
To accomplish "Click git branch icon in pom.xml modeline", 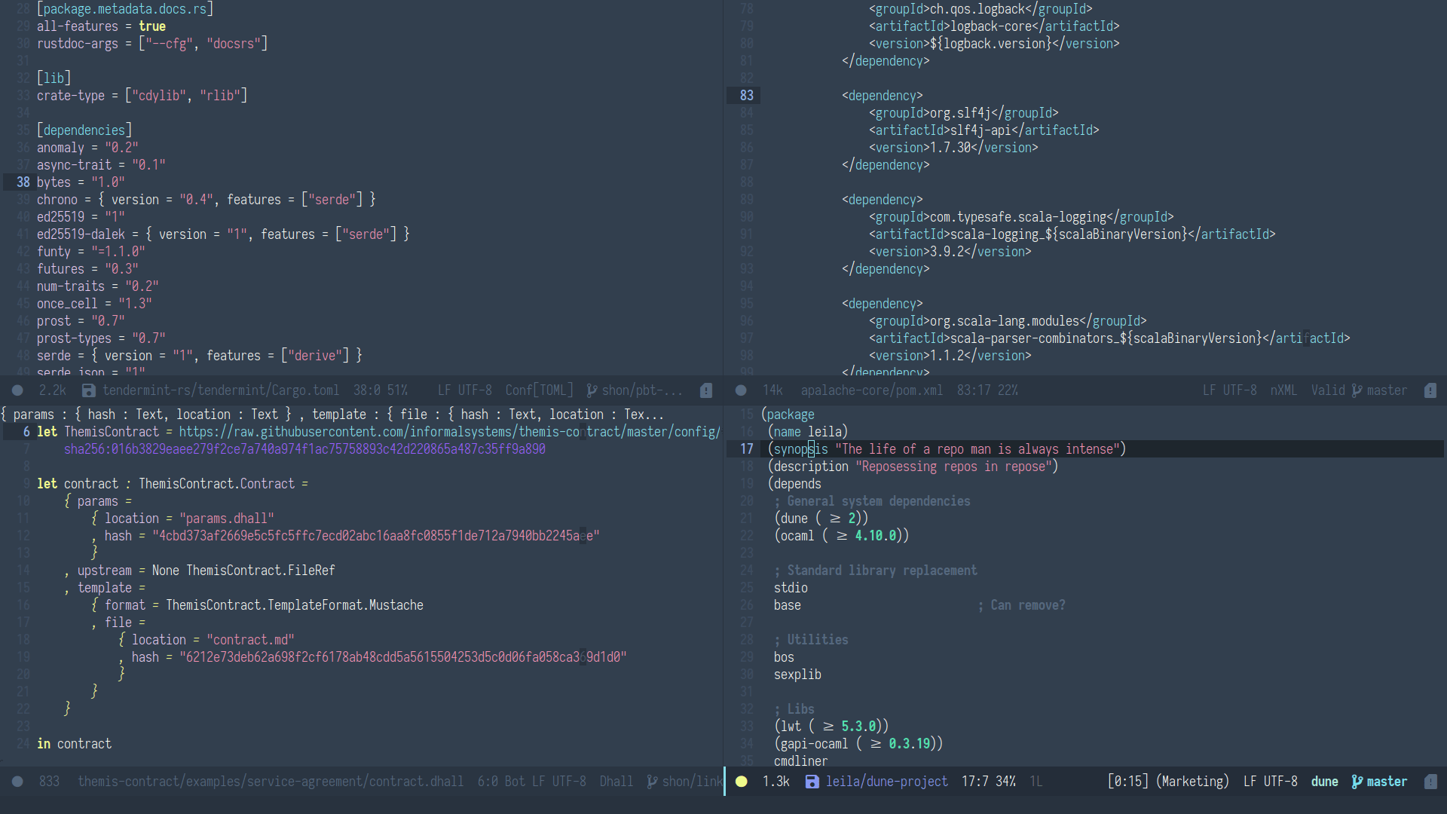I will point(1357,390).
